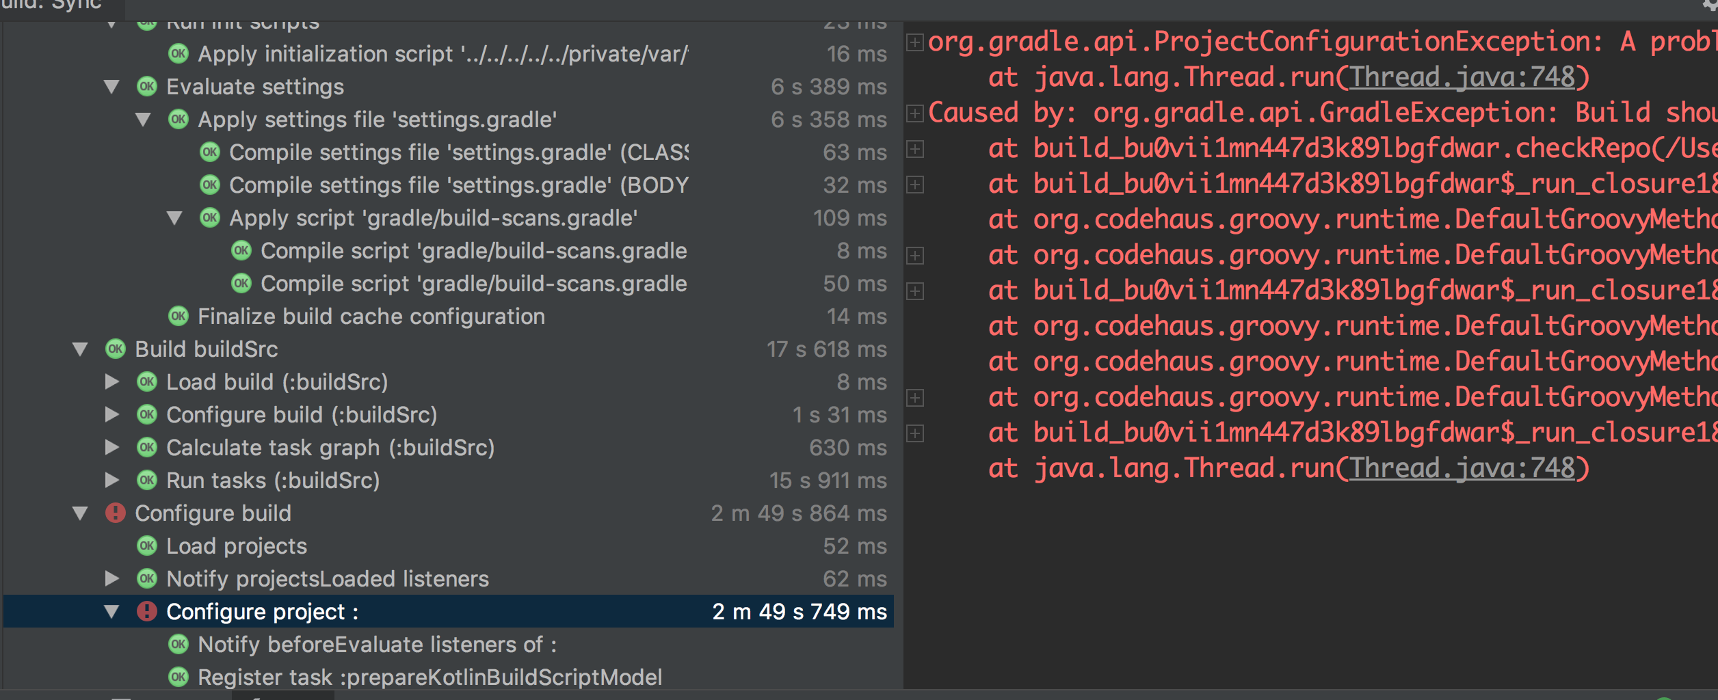Click the error icon beside Configure build
The width and height of the screenshot is (1718, 700).
[x=116, y=513]
